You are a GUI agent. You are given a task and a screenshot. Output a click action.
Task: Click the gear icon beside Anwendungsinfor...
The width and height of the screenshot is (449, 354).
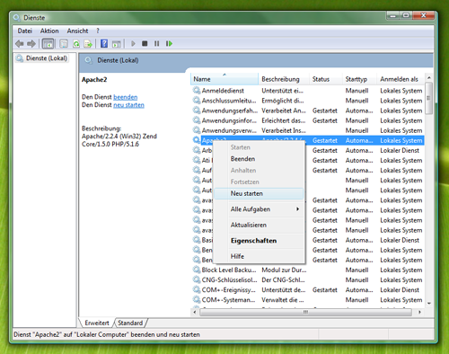click(197, 120)
